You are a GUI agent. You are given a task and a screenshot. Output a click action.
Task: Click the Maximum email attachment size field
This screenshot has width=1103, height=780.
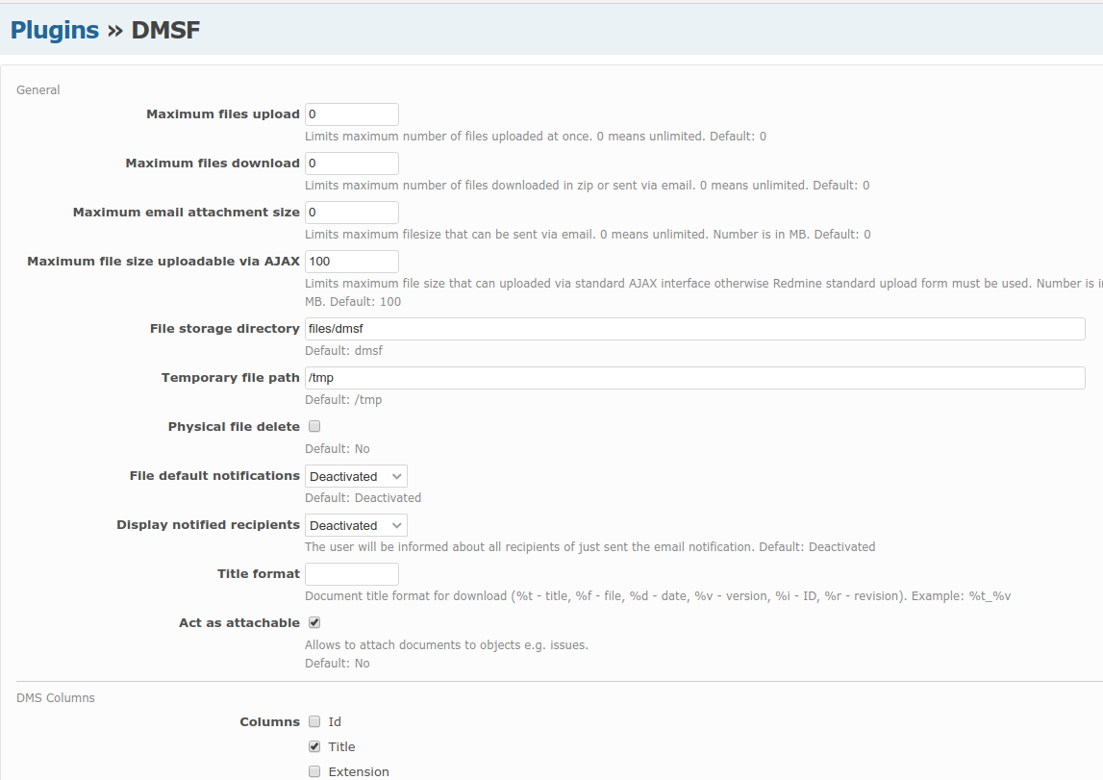click(x=351, y=212)
